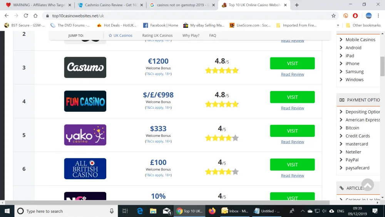Image resolution: width=385 pixels, height=217 pixels.
Task: Open Firefox from taskbar
Action: [x=212, y=211]
